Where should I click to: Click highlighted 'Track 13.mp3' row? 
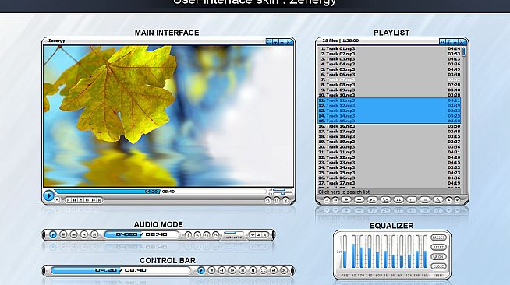389,111
